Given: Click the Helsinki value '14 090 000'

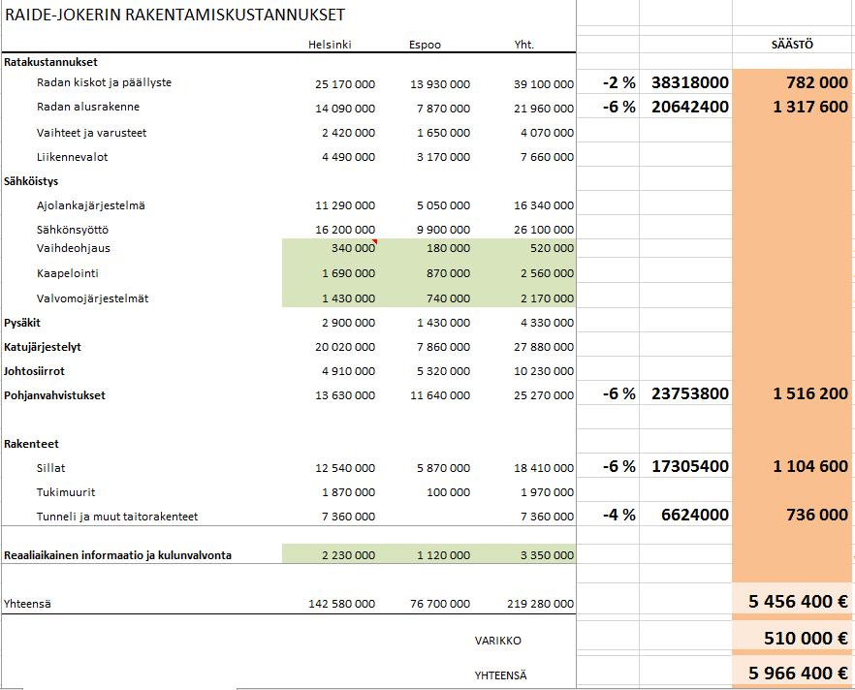Looking at the screenshot, I should tap(345, 109).
